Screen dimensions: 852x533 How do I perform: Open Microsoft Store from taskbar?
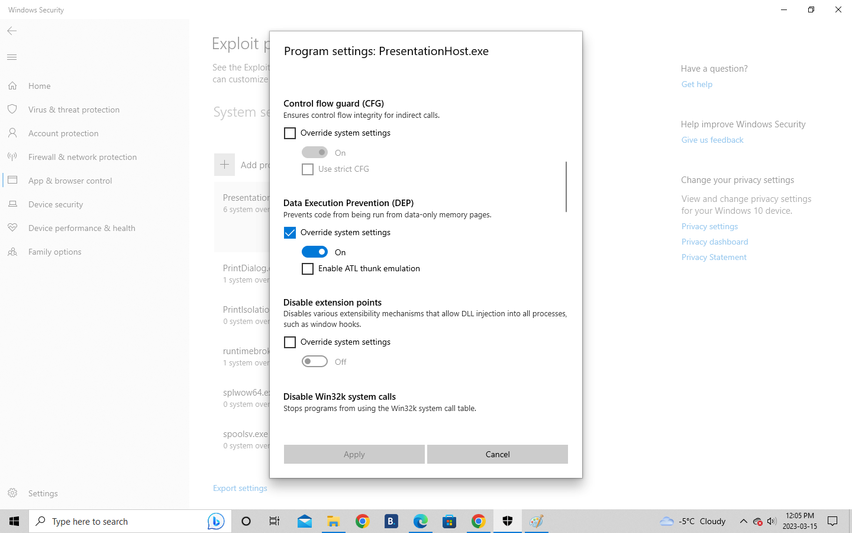pos(450,521)
